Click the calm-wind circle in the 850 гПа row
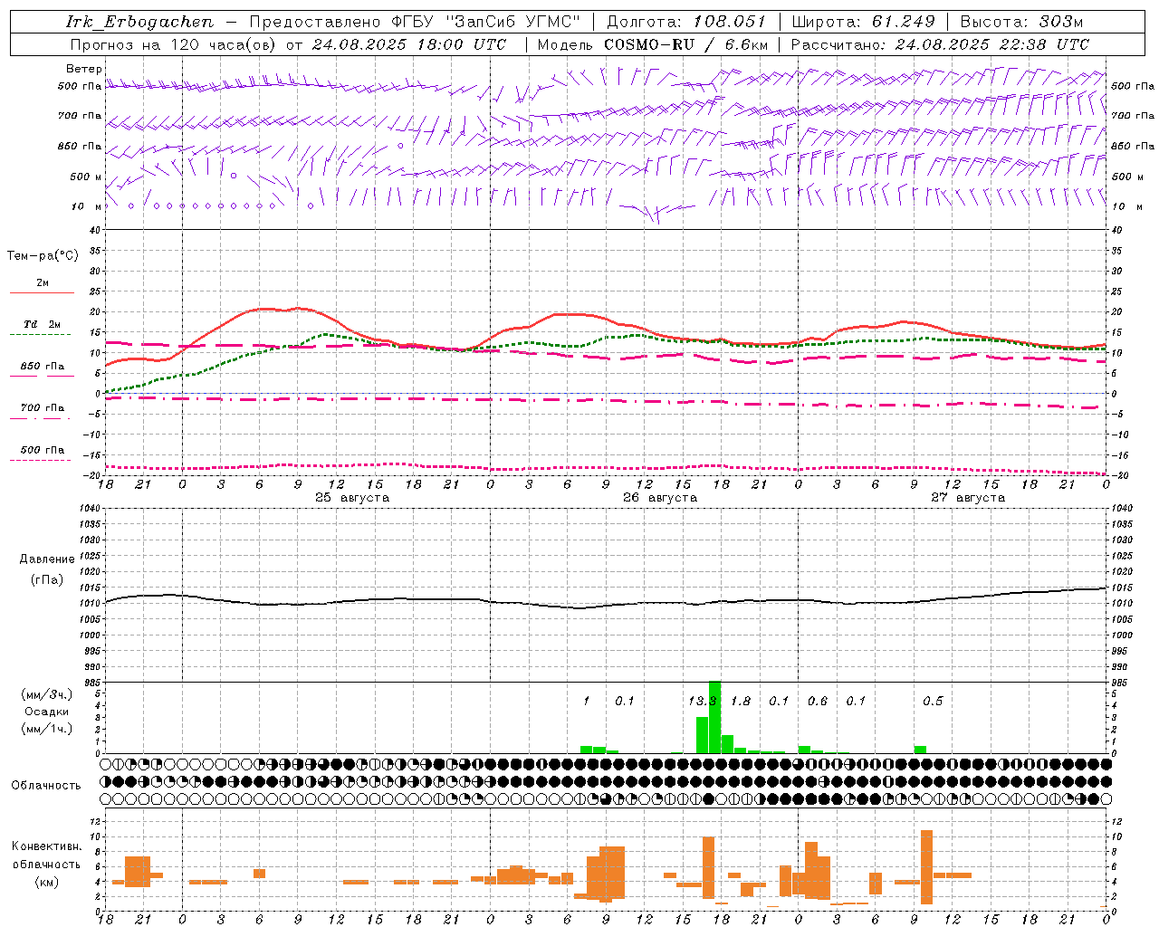 [x=400, y=145]
